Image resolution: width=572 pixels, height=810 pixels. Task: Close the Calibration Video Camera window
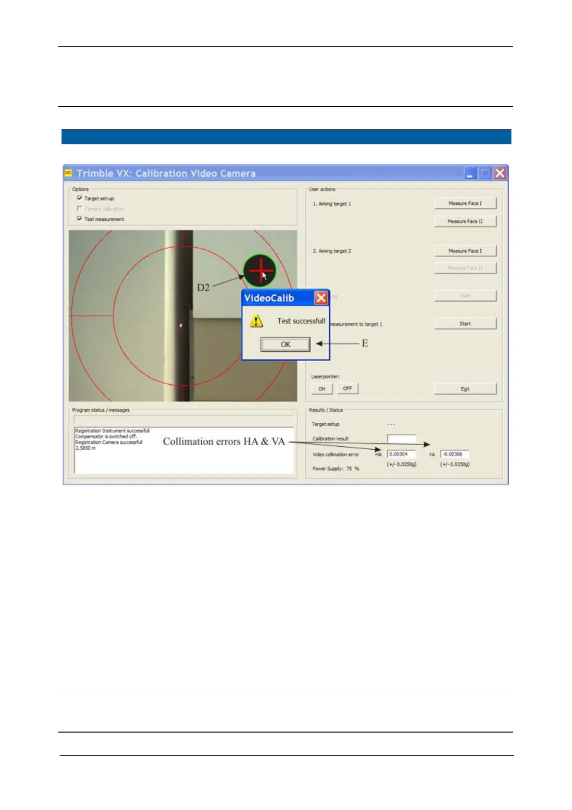click(x=500, y=173)
